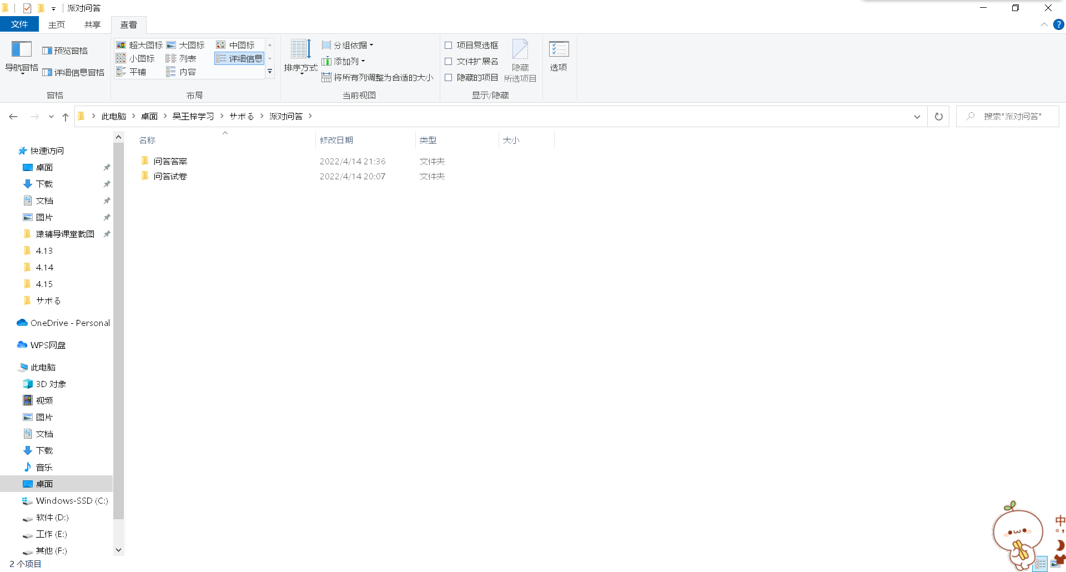Select OneDrive - Personal in sidebar
This screenshot has height=572, width=1066.
click(x=70, y=323)
